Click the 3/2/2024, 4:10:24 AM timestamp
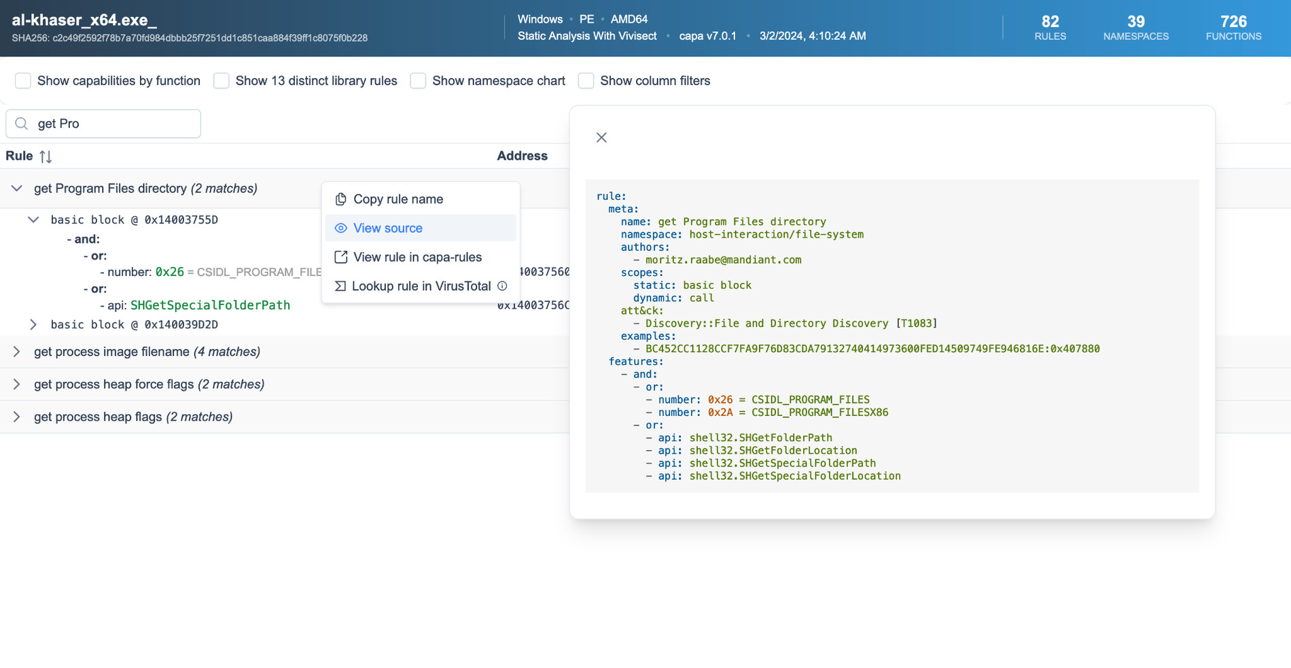The width and height of the screenshot is (1291, 668). pyautogui.click(x=813, y=36)
